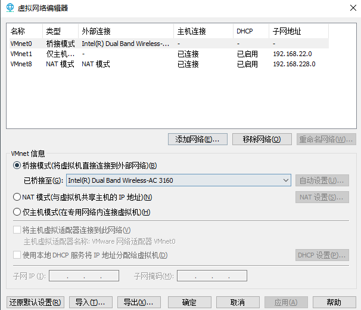Open 帮助 button

[334, 302]
